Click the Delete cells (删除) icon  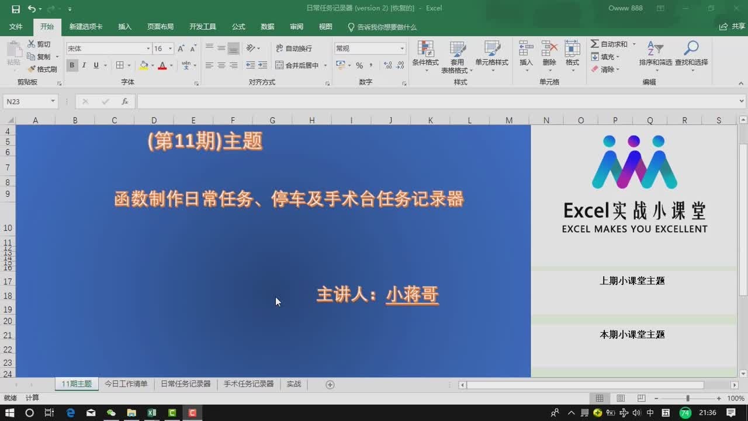[549, 49]
